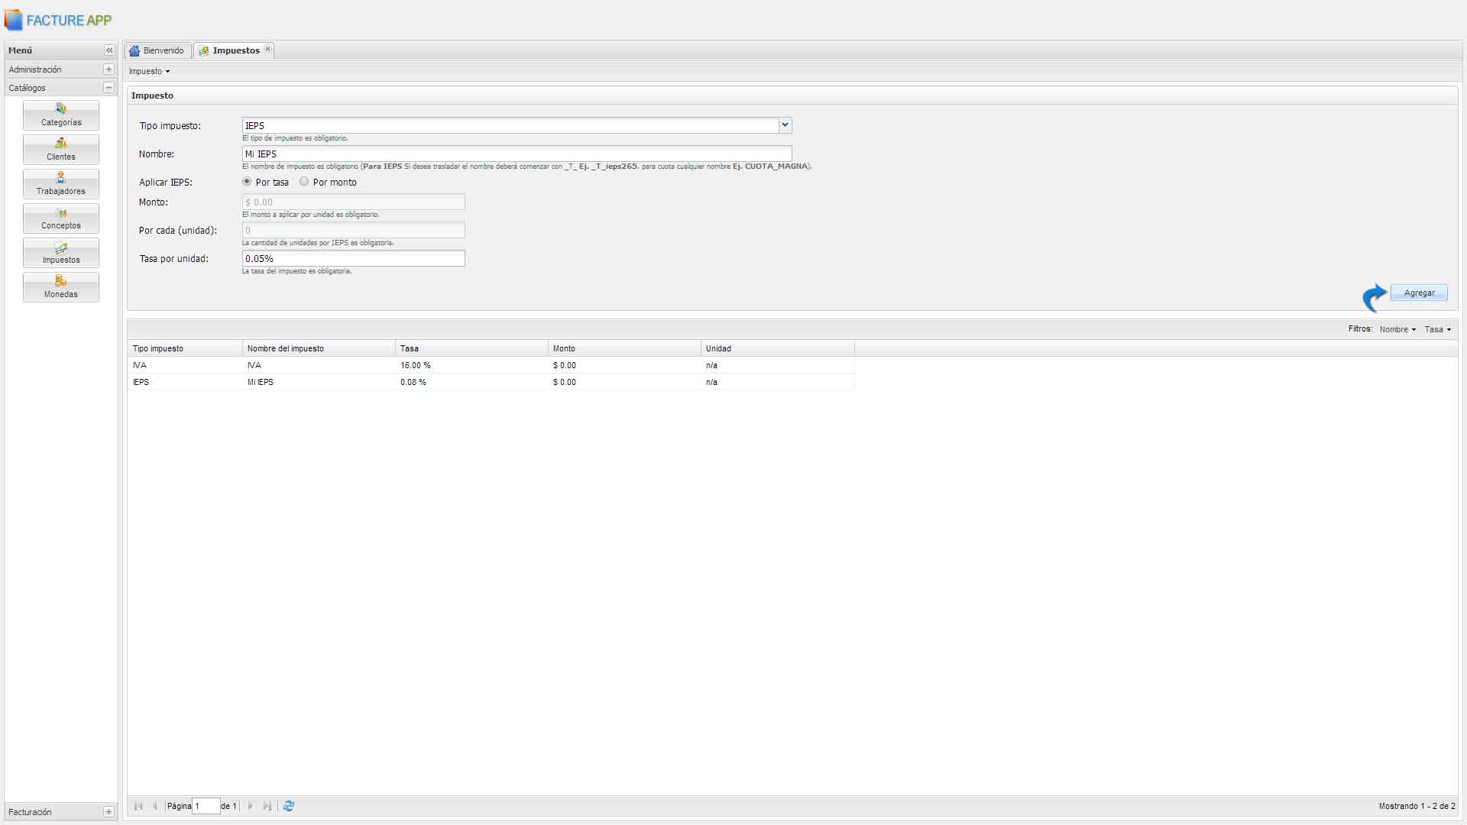1467x825 pixels.
Task: Open the Clientes catalog icon
Action: (x=61, y=149)
